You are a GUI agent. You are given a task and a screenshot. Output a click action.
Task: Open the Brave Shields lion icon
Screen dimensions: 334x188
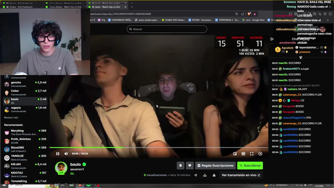[x=249, y=14]
